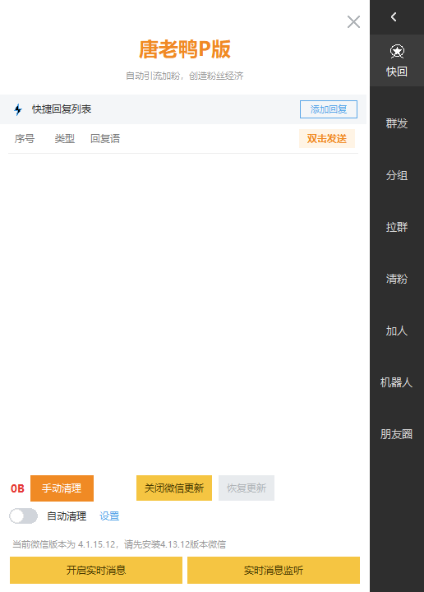Click the 关闭微信更新 button
The width and height of the screenshot is (424, 592).
[174, 488]
